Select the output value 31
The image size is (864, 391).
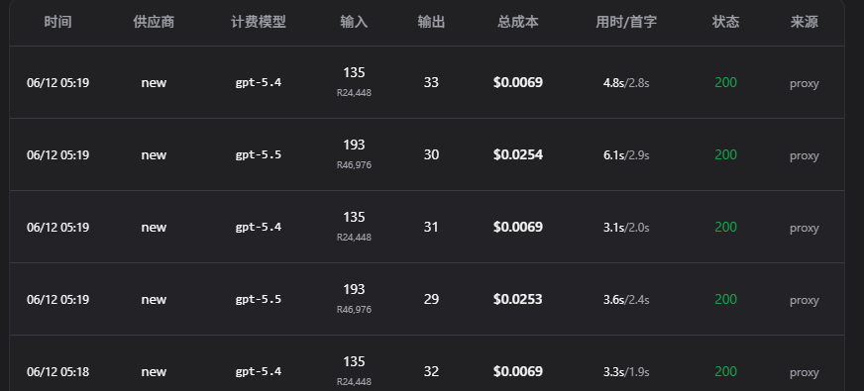tap(431, 227)
